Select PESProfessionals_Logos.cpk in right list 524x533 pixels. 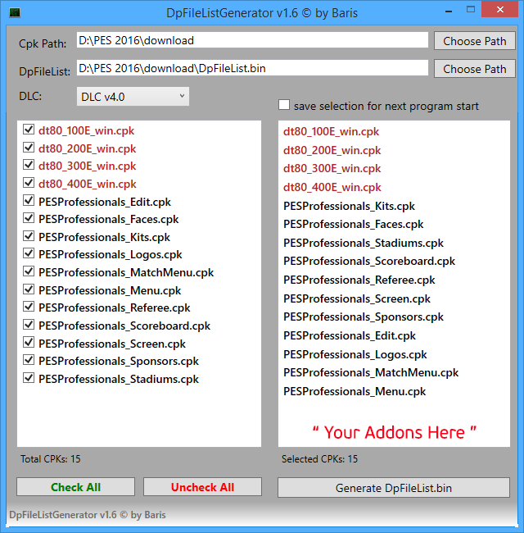(x=355, y=354)
